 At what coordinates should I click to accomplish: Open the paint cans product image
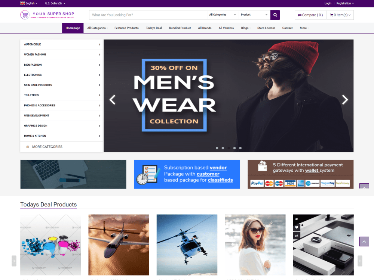(50, 245)
